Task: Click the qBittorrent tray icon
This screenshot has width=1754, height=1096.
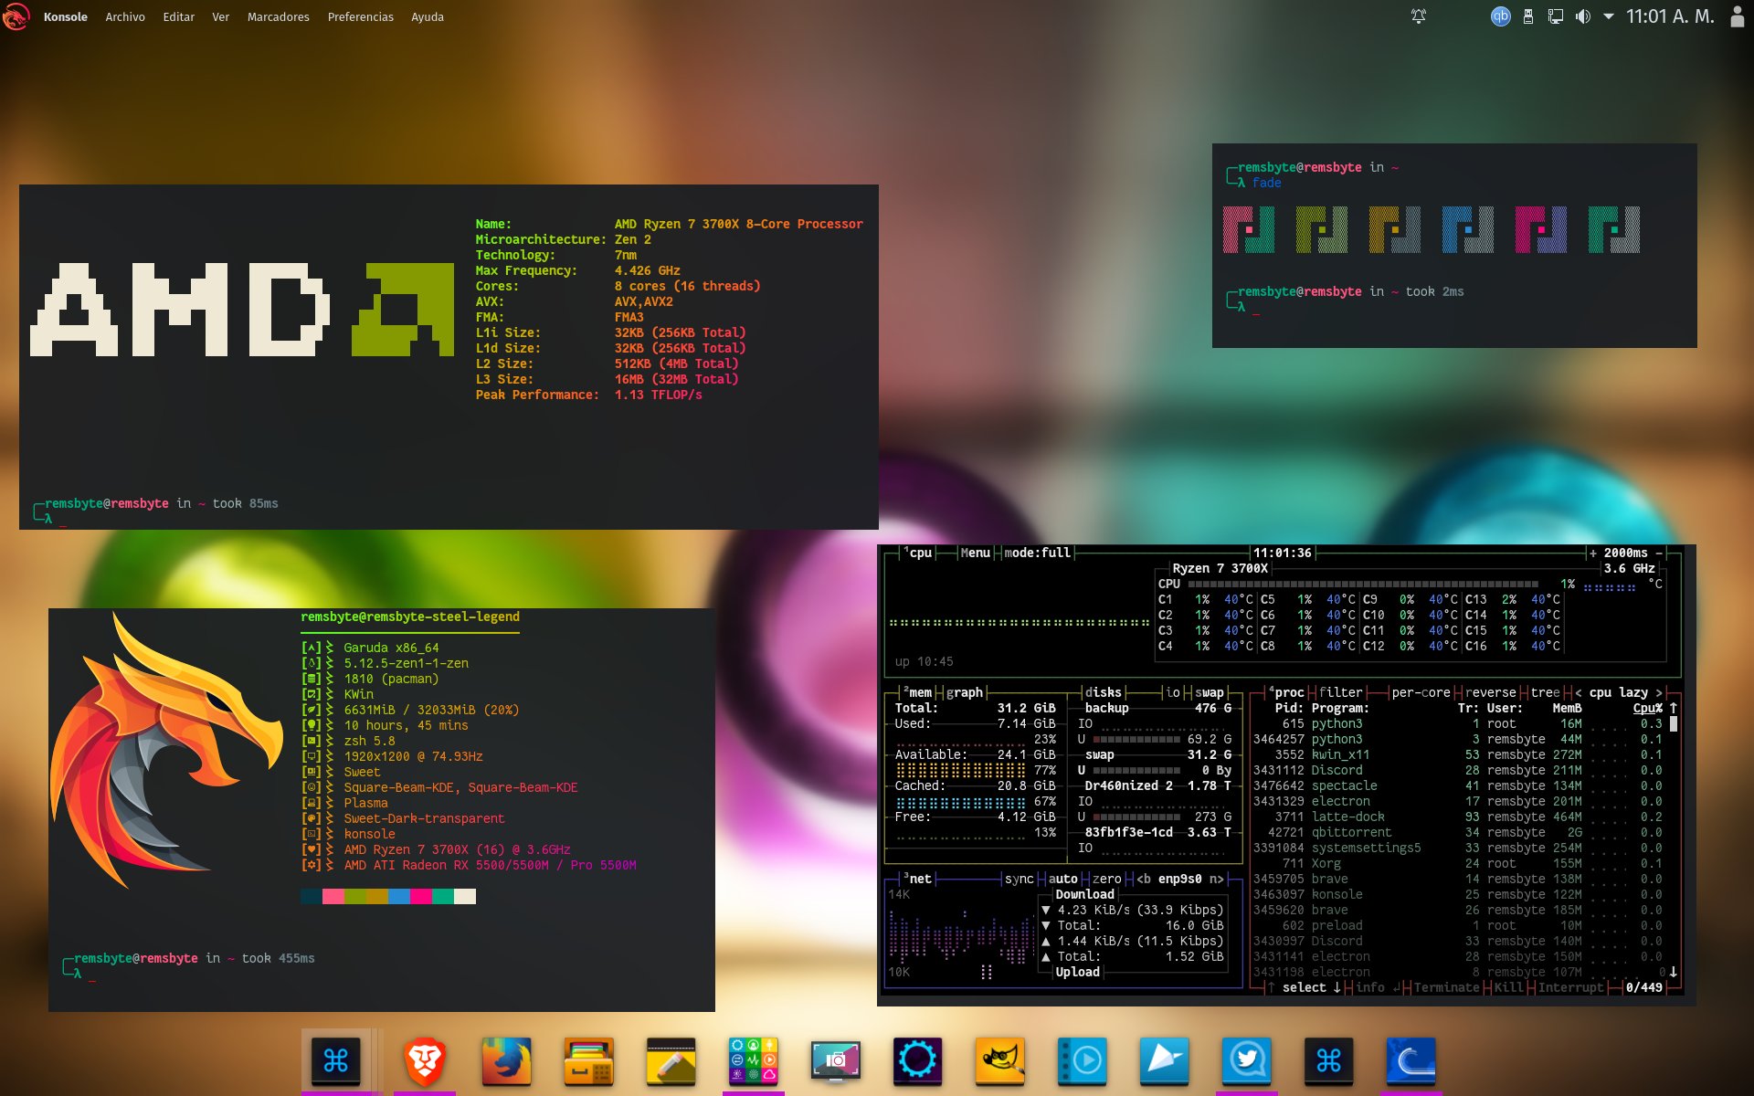Action: (x=1500, y=16)
